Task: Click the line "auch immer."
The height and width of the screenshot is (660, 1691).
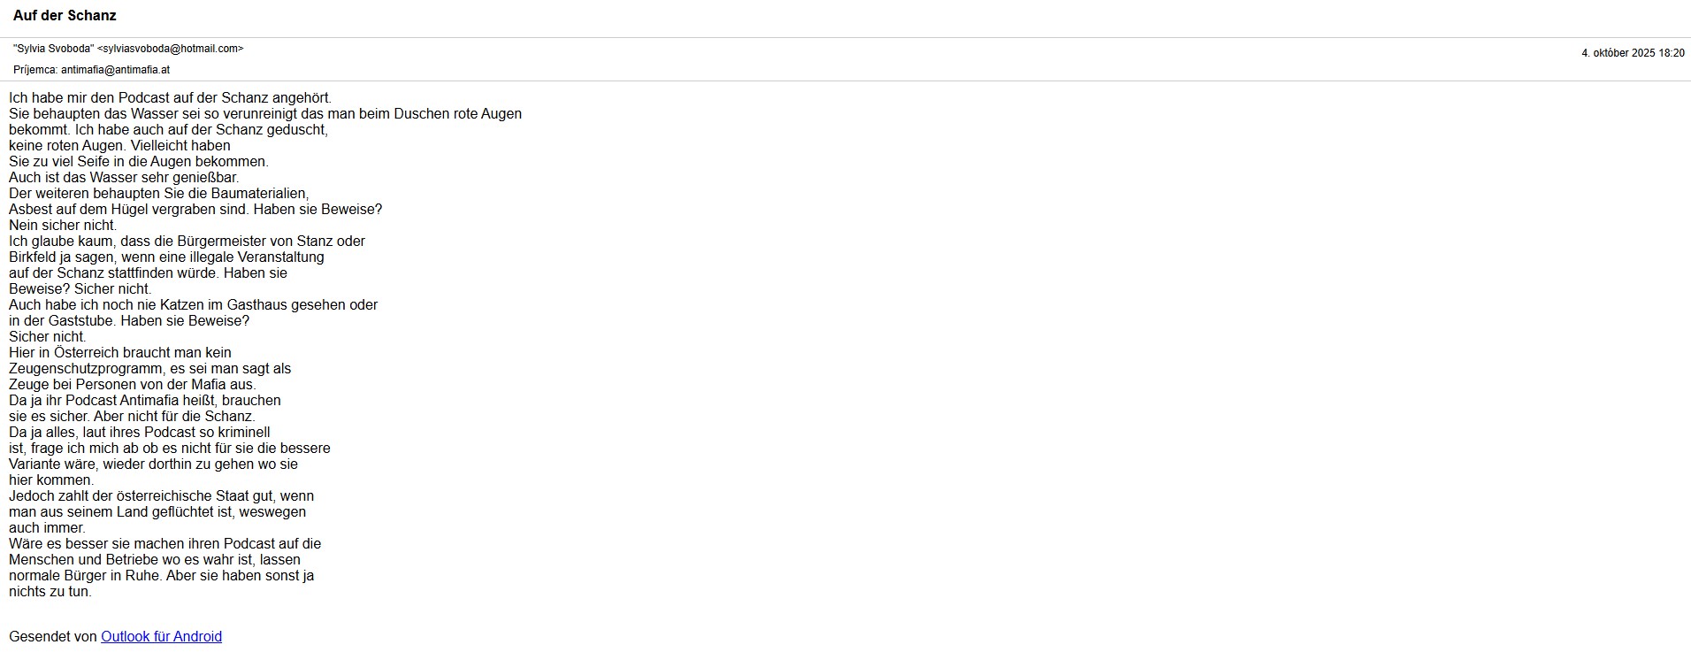Action: tap(47, 528)
